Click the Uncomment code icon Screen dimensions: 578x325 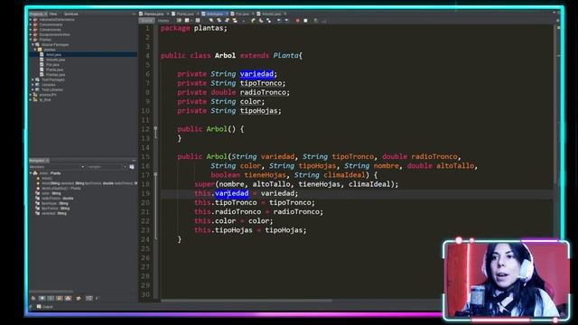click(x=324, y=21)
